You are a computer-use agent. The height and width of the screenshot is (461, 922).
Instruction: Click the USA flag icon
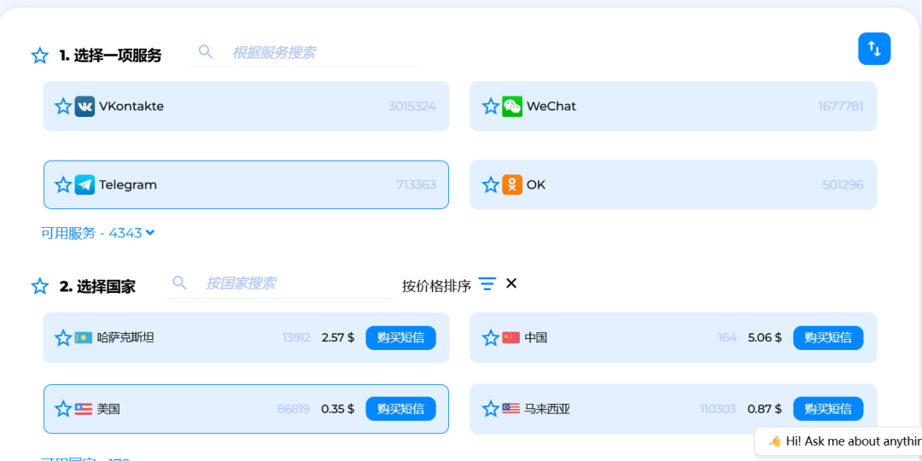coord(84,409)
